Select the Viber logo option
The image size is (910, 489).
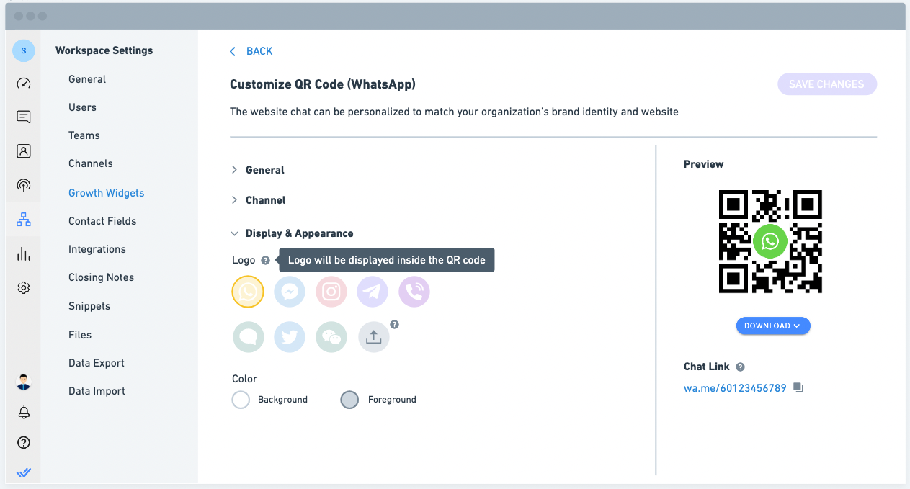[x=414, y=292]
